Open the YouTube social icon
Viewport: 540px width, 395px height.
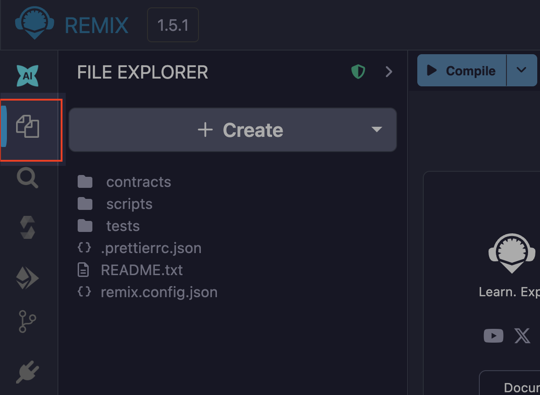pyautogui.click(x=494, y=336)
